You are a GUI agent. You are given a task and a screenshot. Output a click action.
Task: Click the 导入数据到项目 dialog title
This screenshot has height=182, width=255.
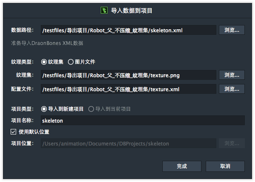(131, 11)
